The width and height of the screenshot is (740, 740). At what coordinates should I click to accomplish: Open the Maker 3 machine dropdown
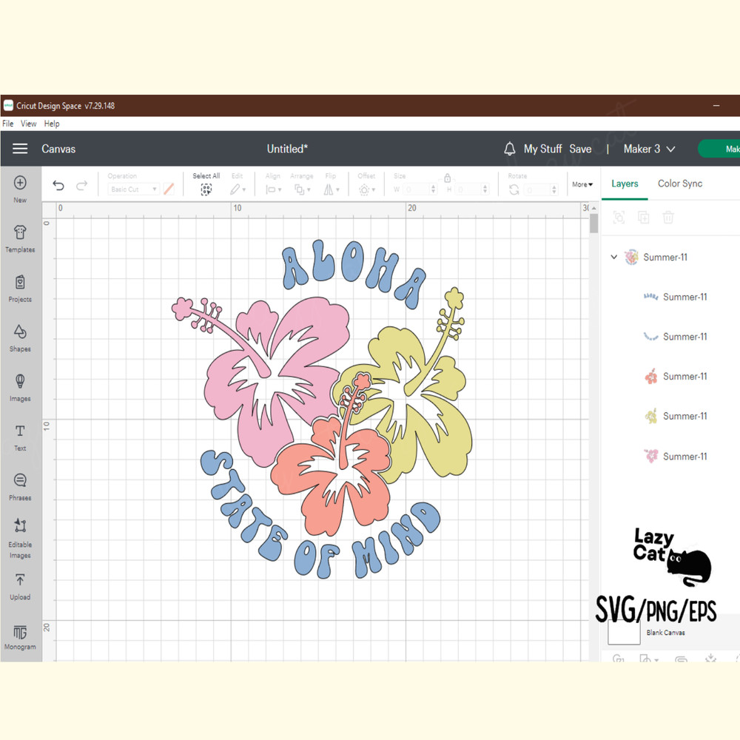pyautogui.click(x=648, y=148)
